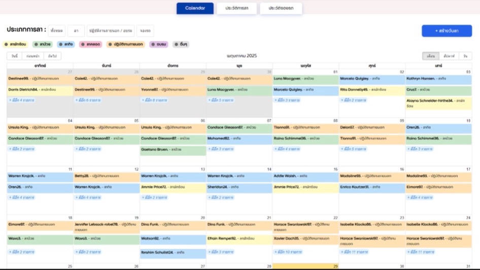Switch calendar to สัปดาห์ week view

[x=449, y=56]
